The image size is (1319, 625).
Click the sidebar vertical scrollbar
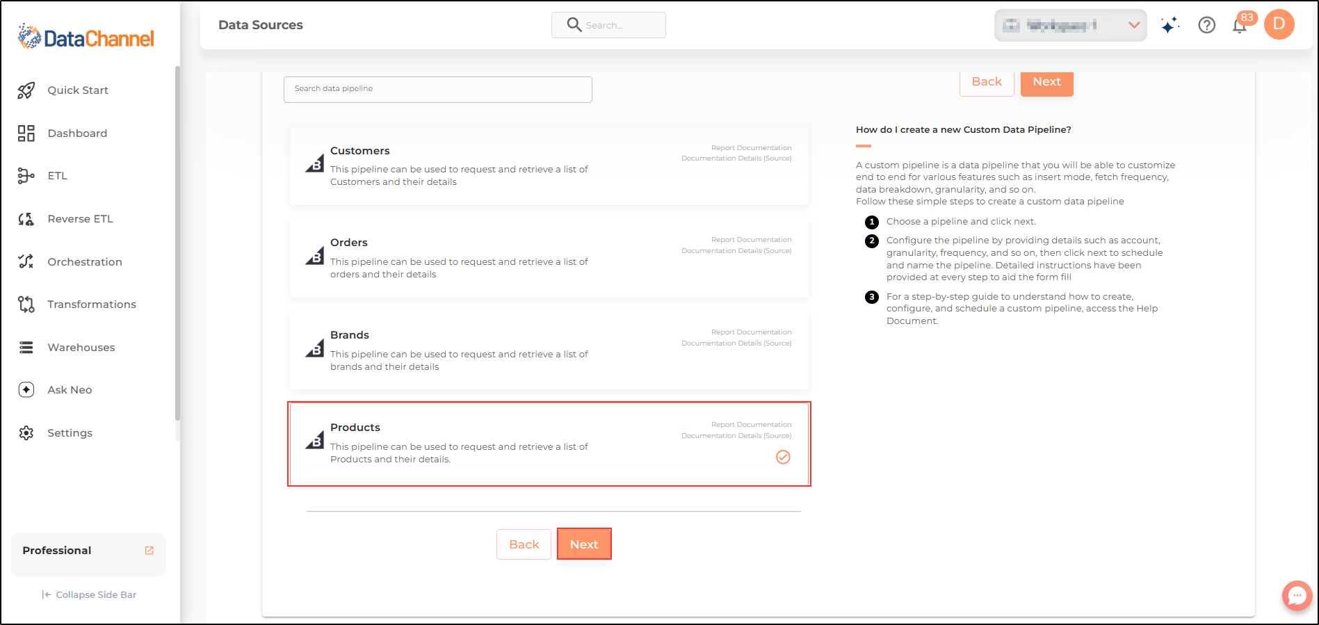(x=177, y=243)
